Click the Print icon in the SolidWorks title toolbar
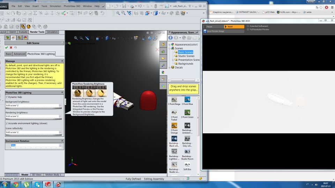Viewport: 335px width, 188px height. click(x=132, y=6)
